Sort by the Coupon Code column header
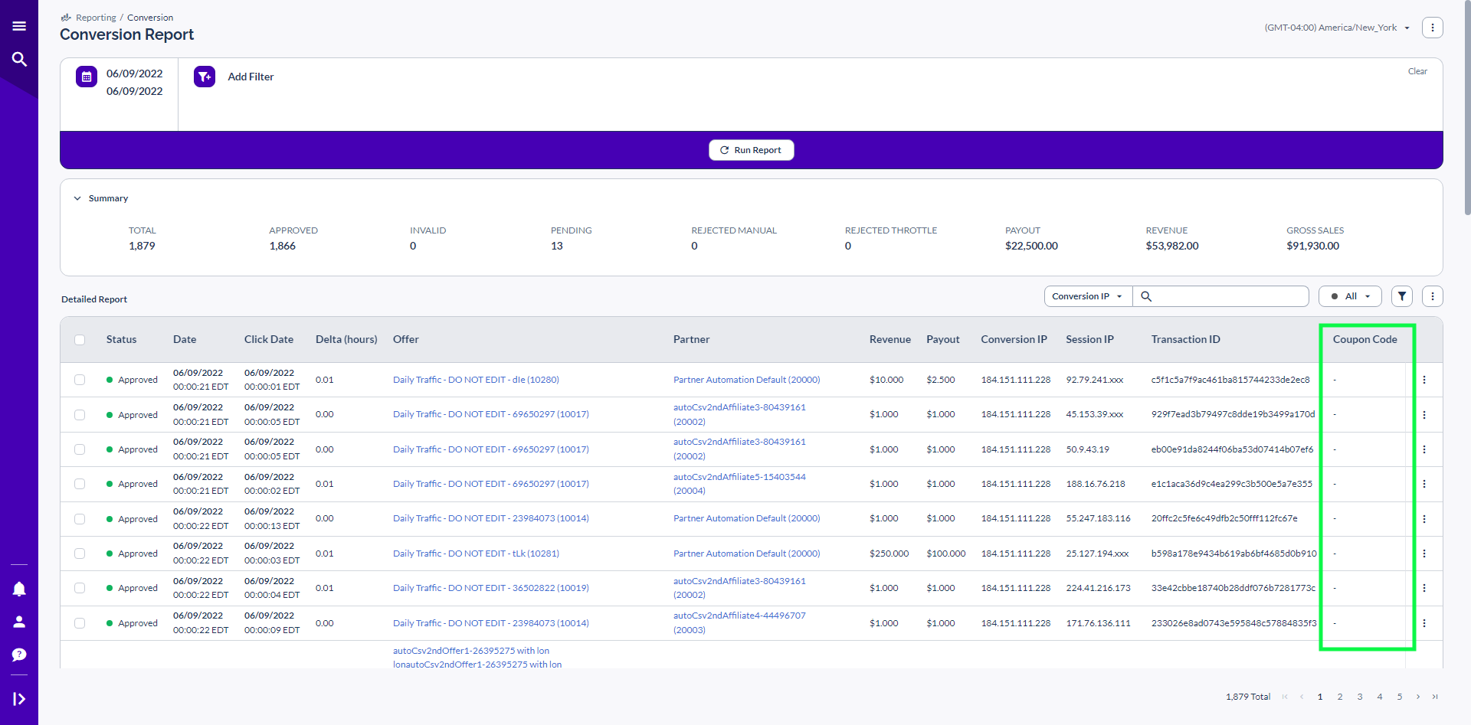The height and width of the screenshot is (725, 1471). 1365,339
